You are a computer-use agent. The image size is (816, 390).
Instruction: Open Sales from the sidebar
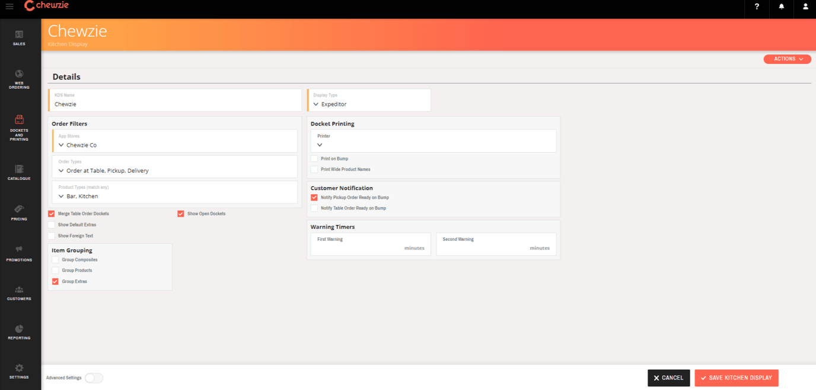(19, 38)
